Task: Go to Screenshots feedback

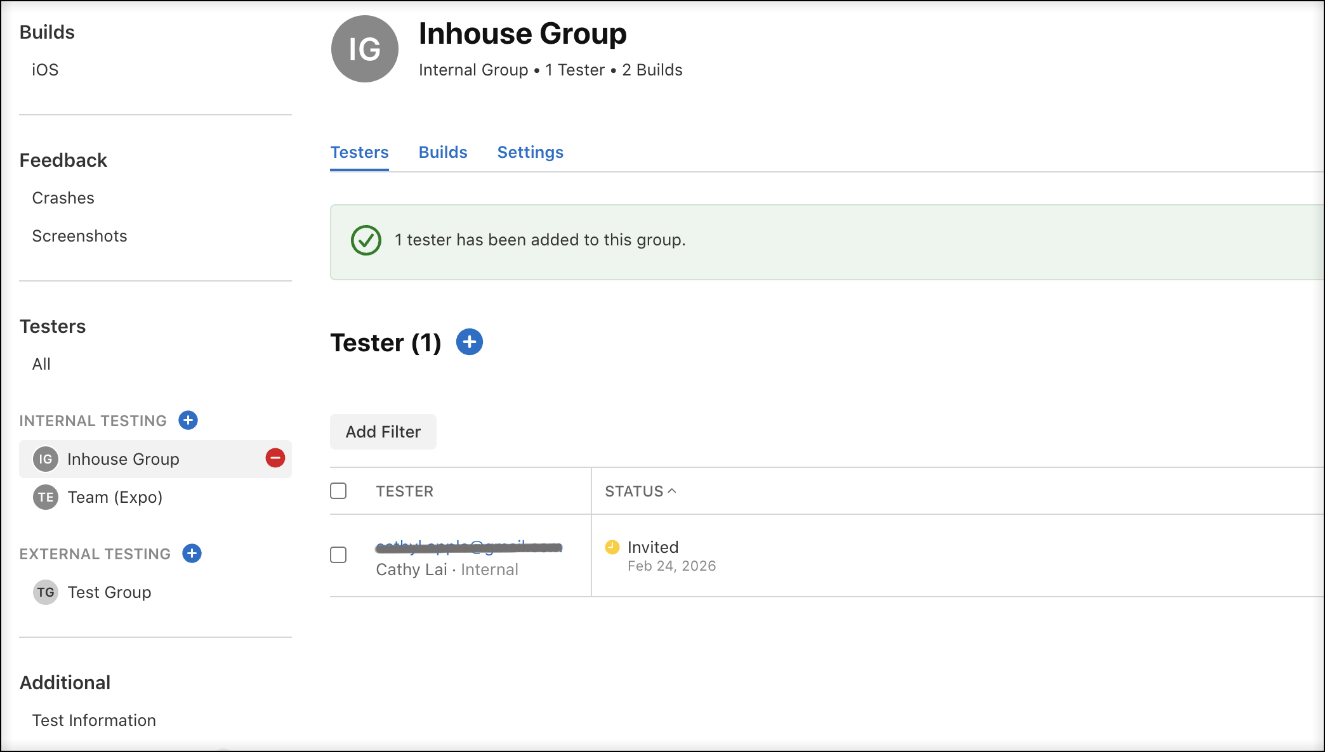Action: (79, 236)
